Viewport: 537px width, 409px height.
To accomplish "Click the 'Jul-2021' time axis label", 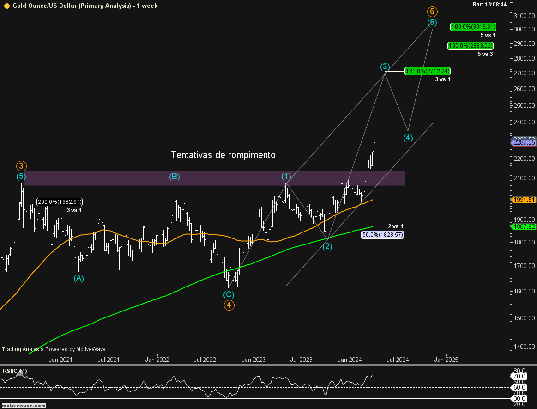I will coord(109,360).
